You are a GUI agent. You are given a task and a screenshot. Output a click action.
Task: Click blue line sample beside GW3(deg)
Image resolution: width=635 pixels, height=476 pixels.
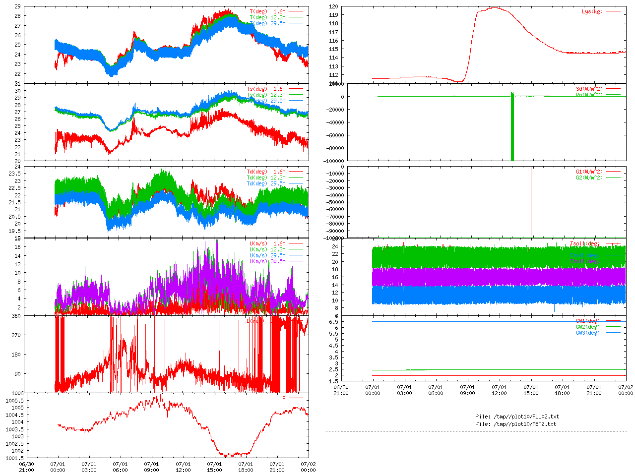click(614, 333)
